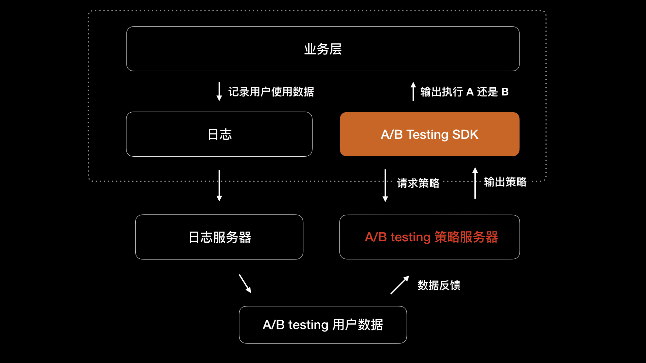Click the 日志 log component icon
This screenshot has width=646, height=363.
[219, 134]
